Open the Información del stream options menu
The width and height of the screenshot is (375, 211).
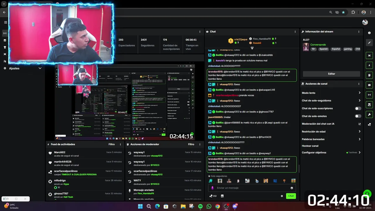click(359, 32)
